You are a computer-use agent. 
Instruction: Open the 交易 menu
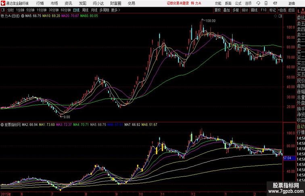coord(131,3)
